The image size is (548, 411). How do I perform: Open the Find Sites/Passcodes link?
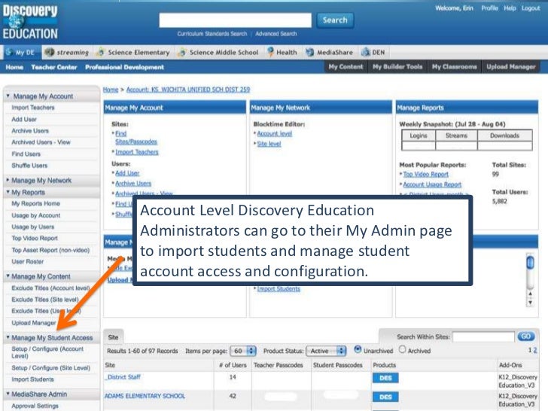[136, 137]
